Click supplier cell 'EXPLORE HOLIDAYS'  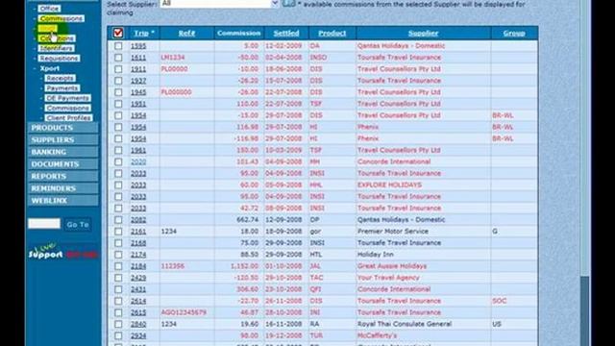tap(389, 185)
